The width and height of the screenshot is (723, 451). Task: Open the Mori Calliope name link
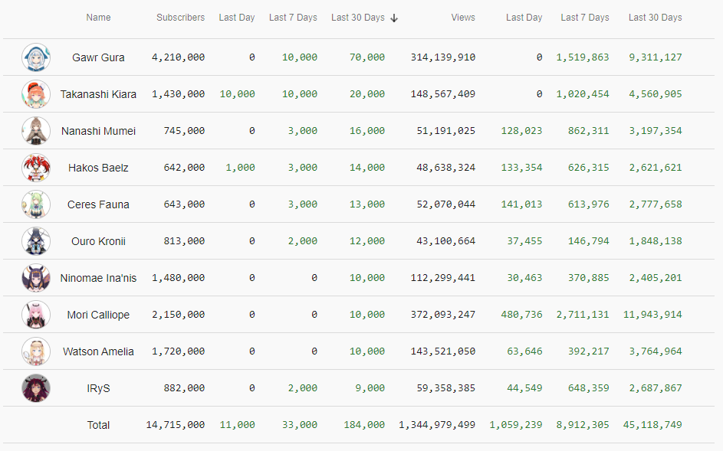tap(98, 315)
